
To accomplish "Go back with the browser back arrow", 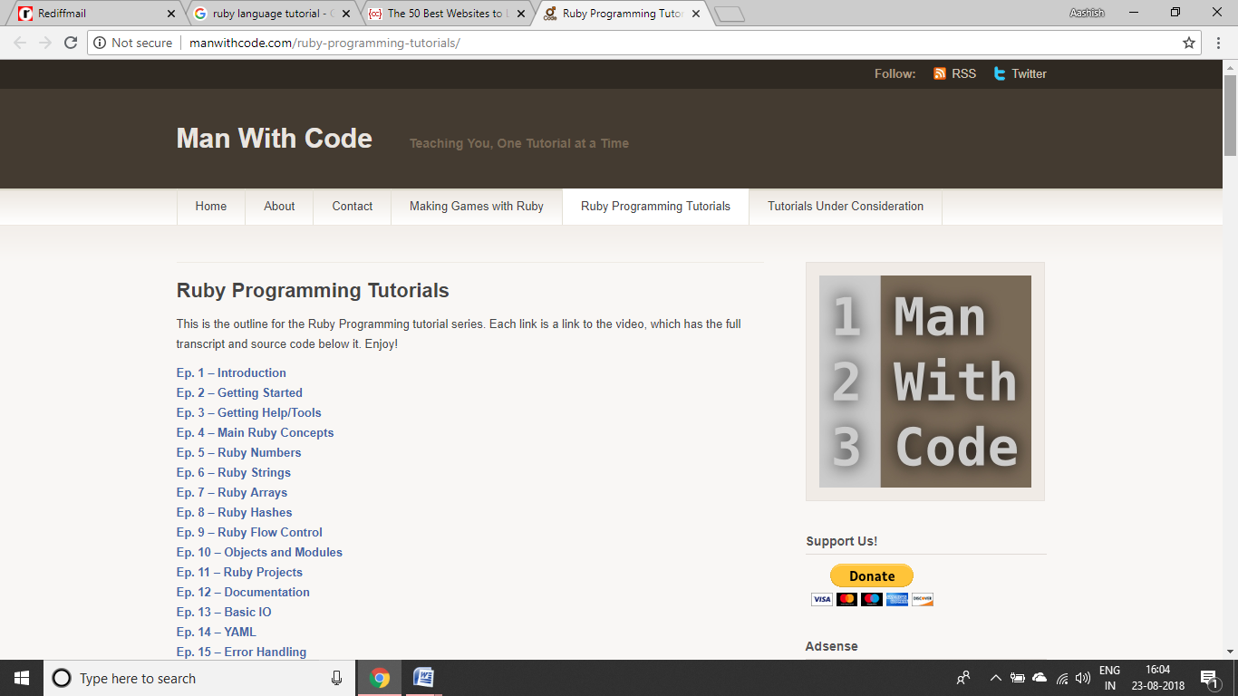I will tap(20, 43).
